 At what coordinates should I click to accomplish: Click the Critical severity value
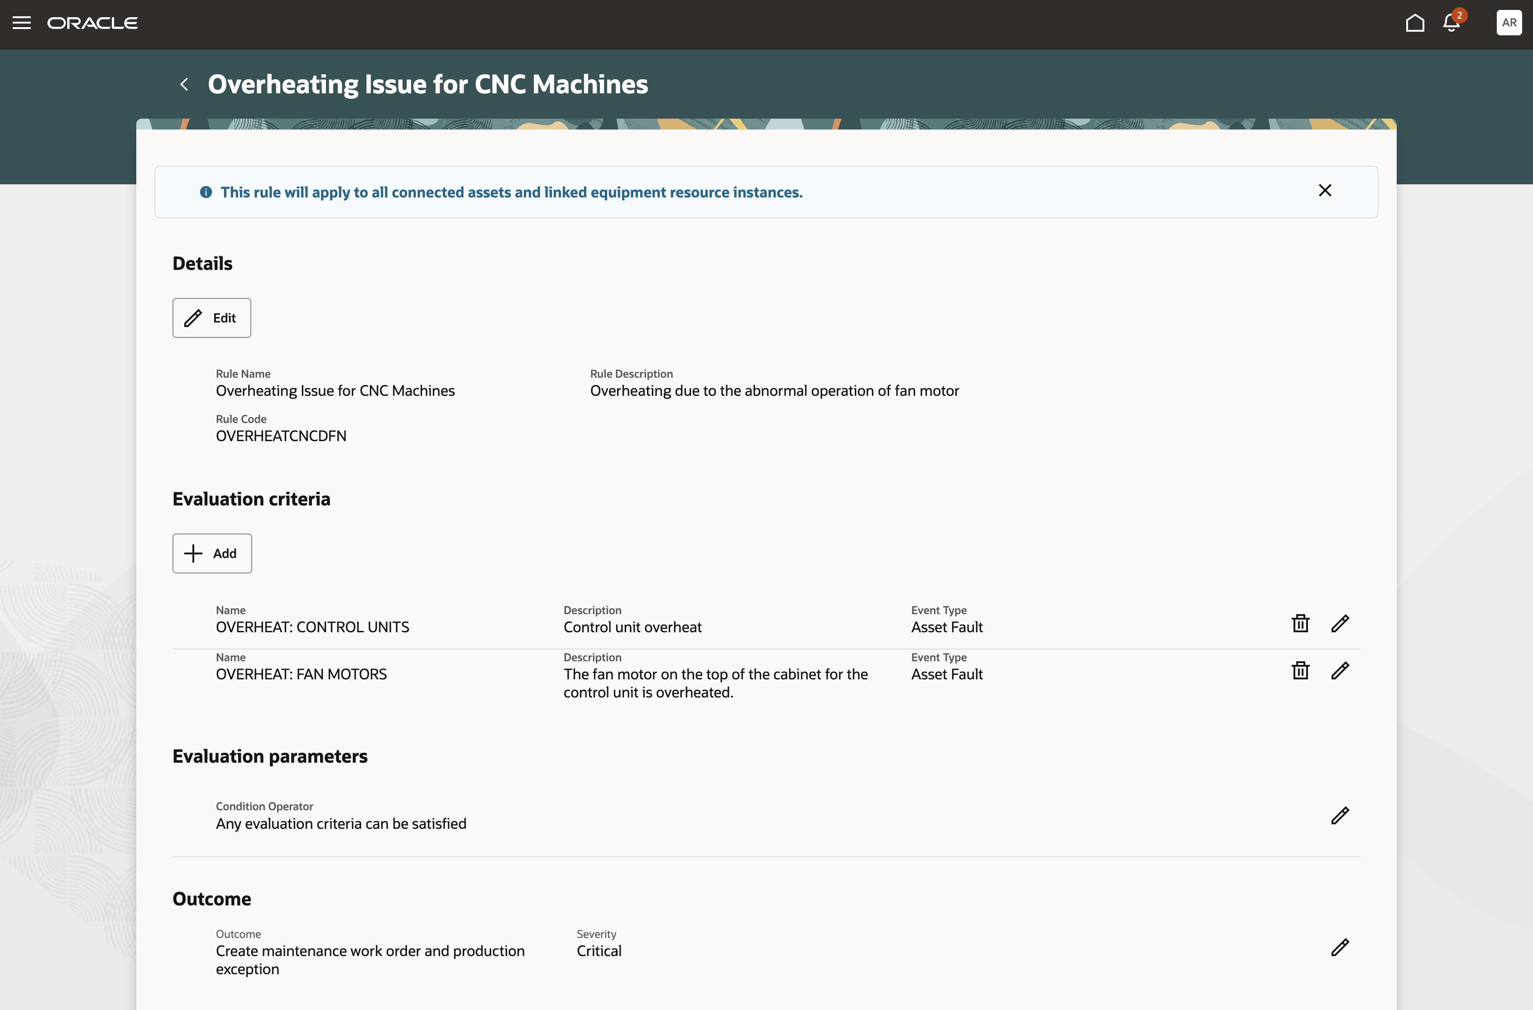(599, 951)
